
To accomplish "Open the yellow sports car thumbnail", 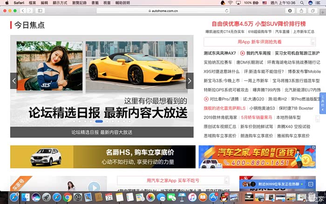I will click(x=135, y=64).
